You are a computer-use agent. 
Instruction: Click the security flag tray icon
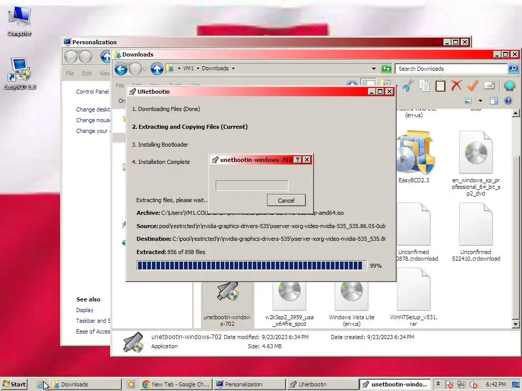coord(449,385)
